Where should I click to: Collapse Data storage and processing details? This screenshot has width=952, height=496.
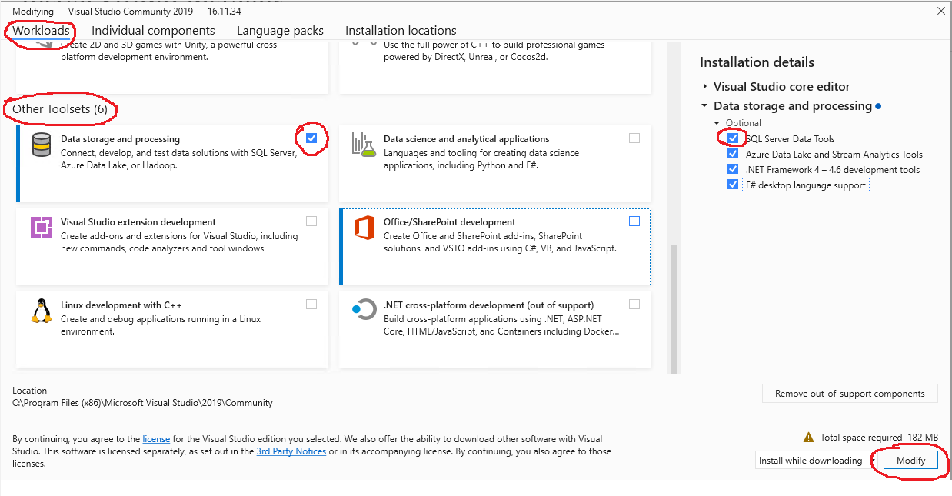[x=704, y=106]
